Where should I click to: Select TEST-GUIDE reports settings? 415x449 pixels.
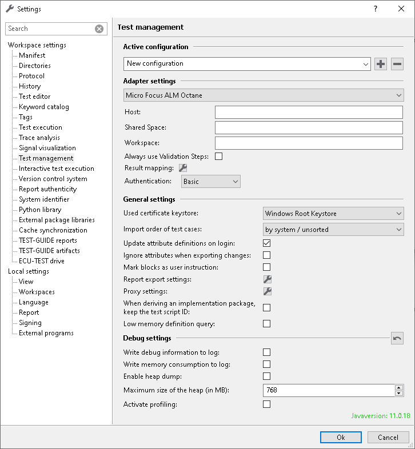point(48,240)
